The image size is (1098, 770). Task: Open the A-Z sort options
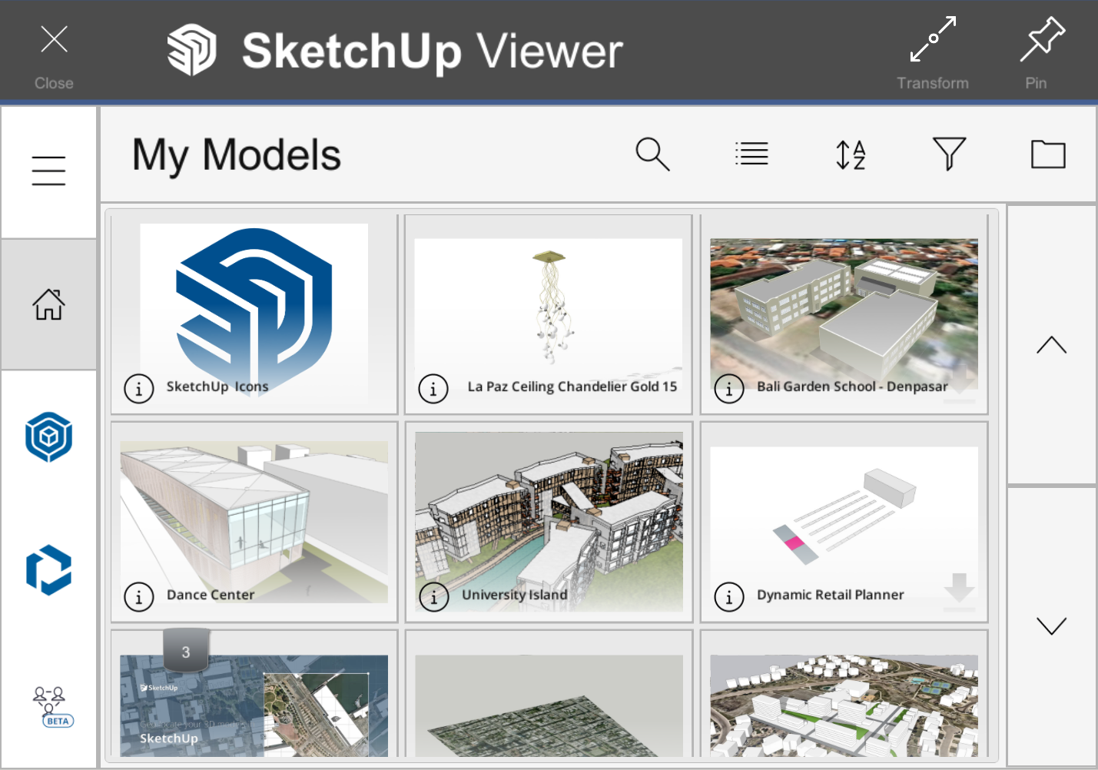(851, 154)
